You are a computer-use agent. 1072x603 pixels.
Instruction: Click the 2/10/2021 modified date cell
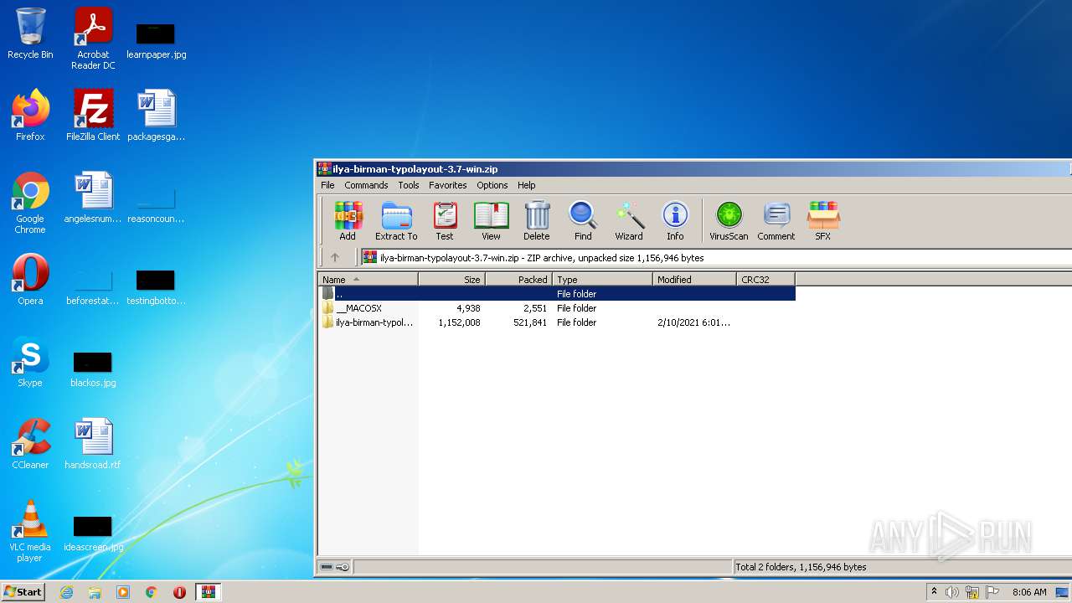pyautogui.click(x=693, y=322)
